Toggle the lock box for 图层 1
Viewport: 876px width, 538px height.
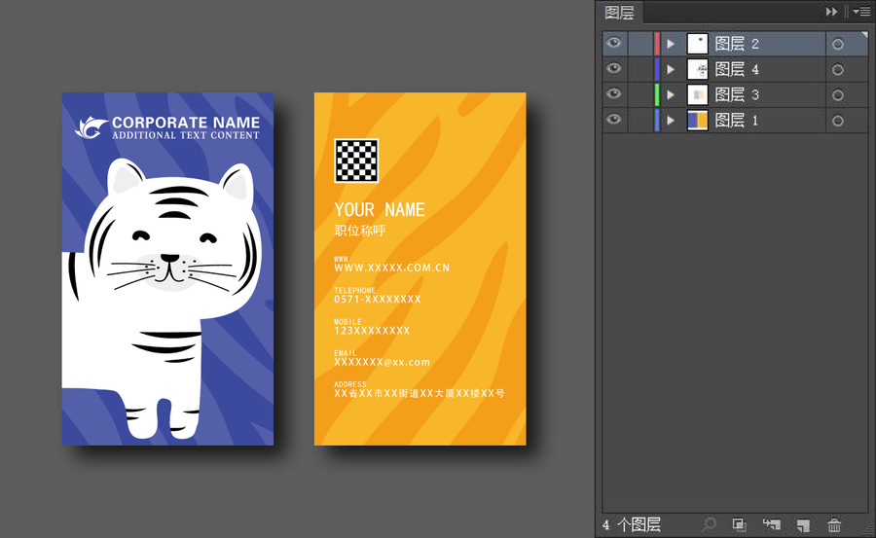click(640, 120)
